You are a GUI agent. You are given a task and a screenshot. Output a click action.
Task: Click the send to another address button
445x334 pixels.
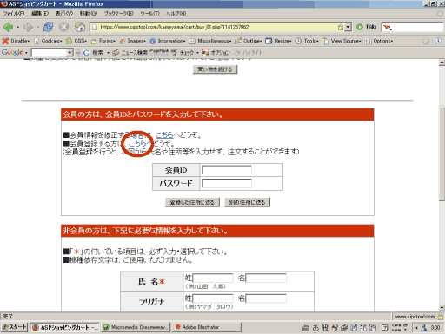click(x=247, y=202)
